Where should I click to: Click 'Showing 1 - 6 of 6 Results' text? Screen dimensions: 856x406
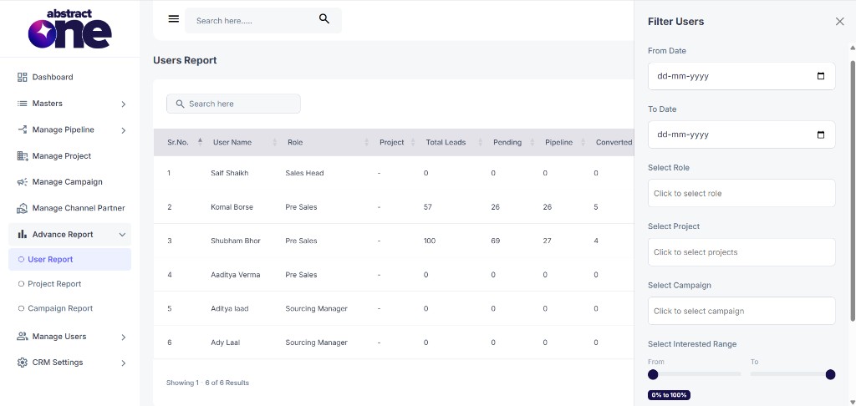coord(207,383)
